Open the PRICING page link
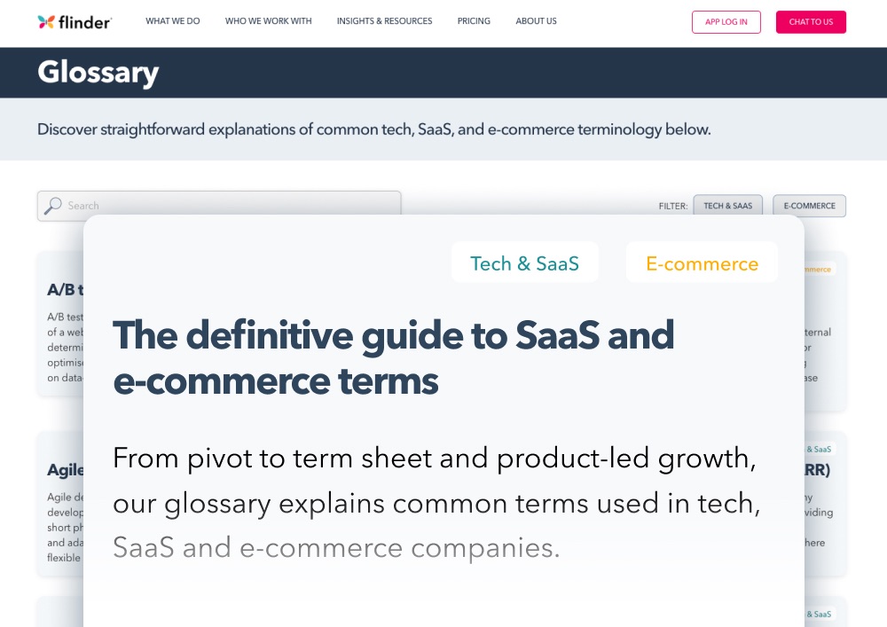Image resolution: width=887 pixels, height=627 pixels. pos(474,21)
